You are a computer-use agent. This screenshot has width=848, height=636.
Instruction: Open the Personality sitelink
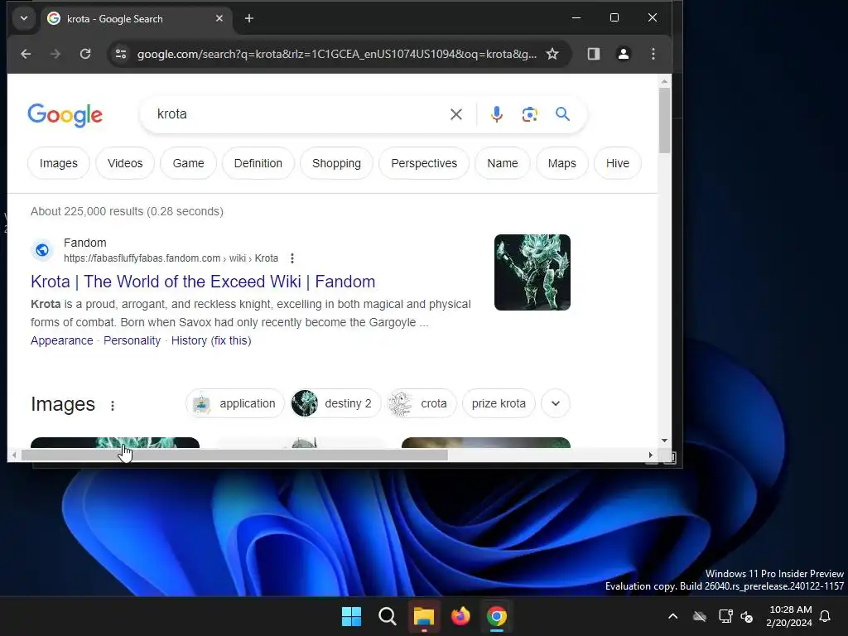tap(132, 340)
